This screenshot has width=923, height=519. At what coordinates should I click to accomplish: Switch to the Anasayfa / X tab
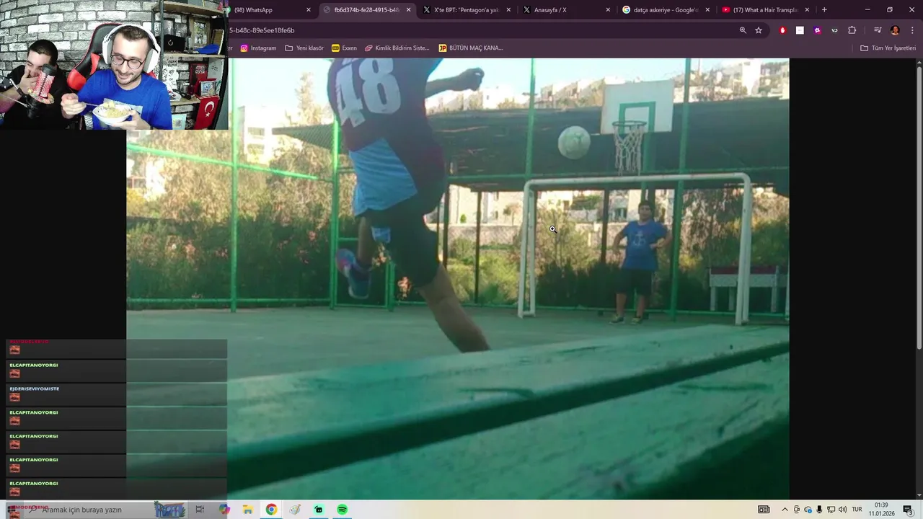[x=565, y=10]
